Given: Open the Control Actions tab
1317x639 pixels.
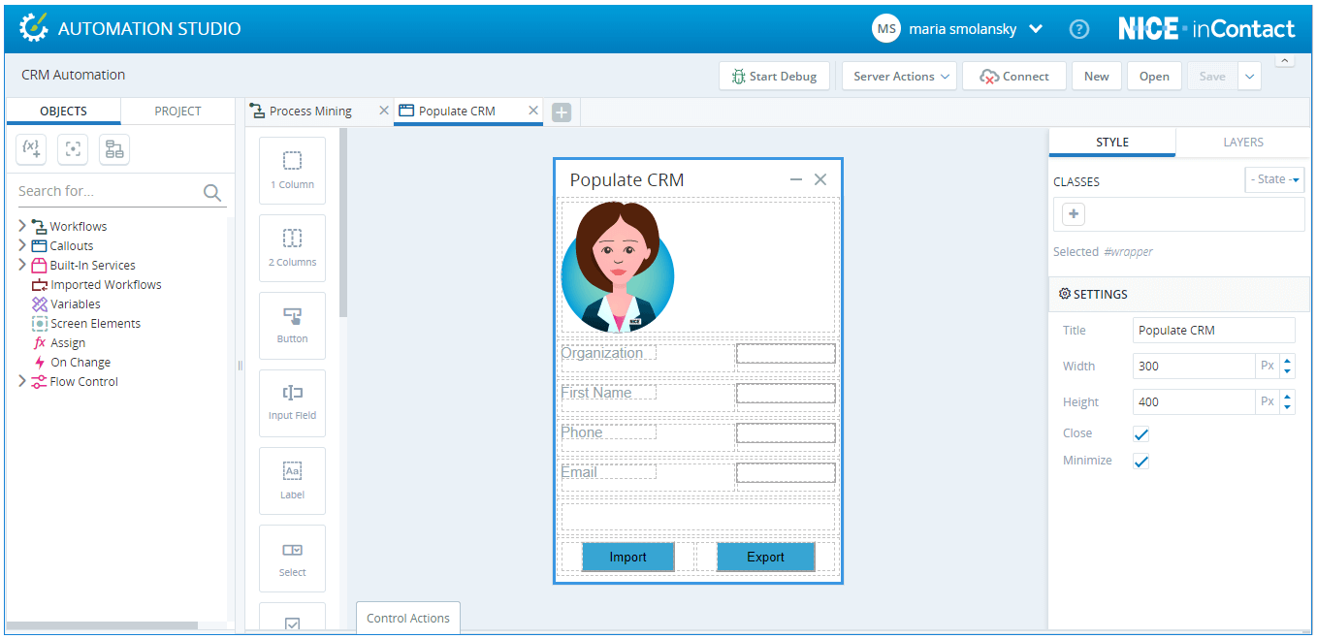Looking at the screenshot, I should point(408,619).
